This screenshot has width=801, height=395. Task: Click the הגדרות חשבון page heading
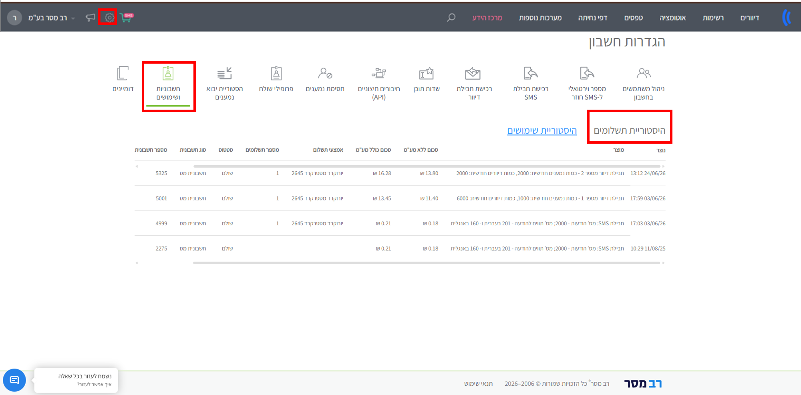pos(627,42)
